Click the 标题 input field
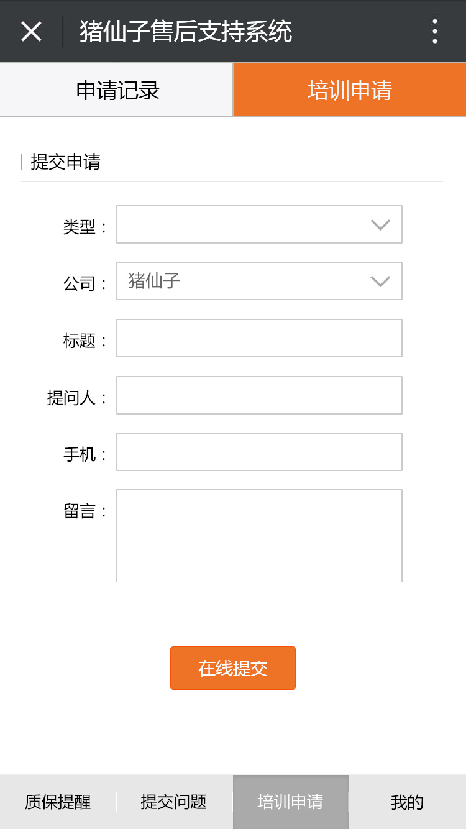Viewport: 466px width, 829px height. pos(259,338)
